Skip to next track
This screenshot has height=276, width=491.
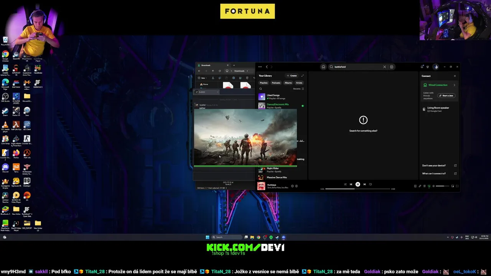pyautogui.click(x=364, y=184)
